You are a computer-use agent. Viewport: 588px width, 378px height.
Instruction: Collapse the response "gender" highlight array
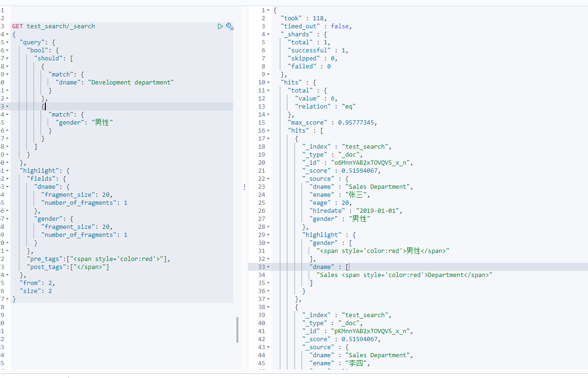click(x=269, y=243)
